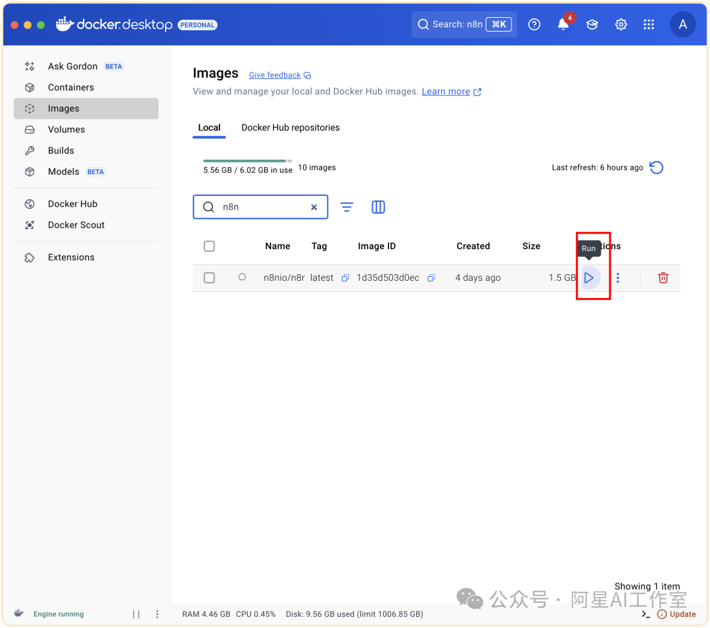Switch to Docker Hub repositories tab
Viewport: 710px width, 628px height.
tap(291, 128)
